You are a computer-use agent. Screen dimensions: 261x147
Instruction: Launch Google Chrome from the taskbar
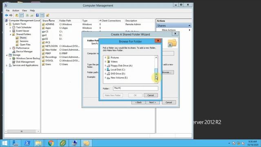[51, 143]
